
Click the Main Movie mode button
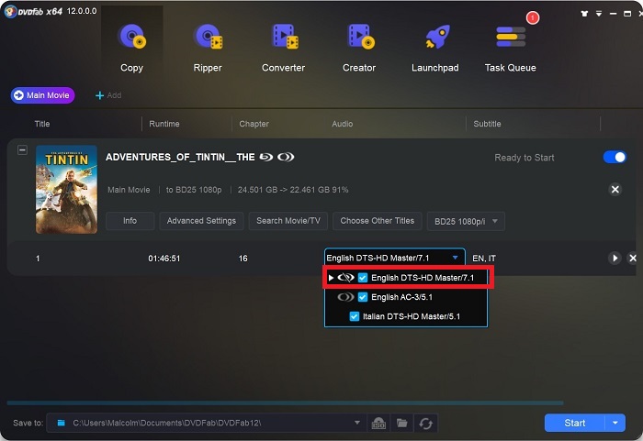[42, 95]
